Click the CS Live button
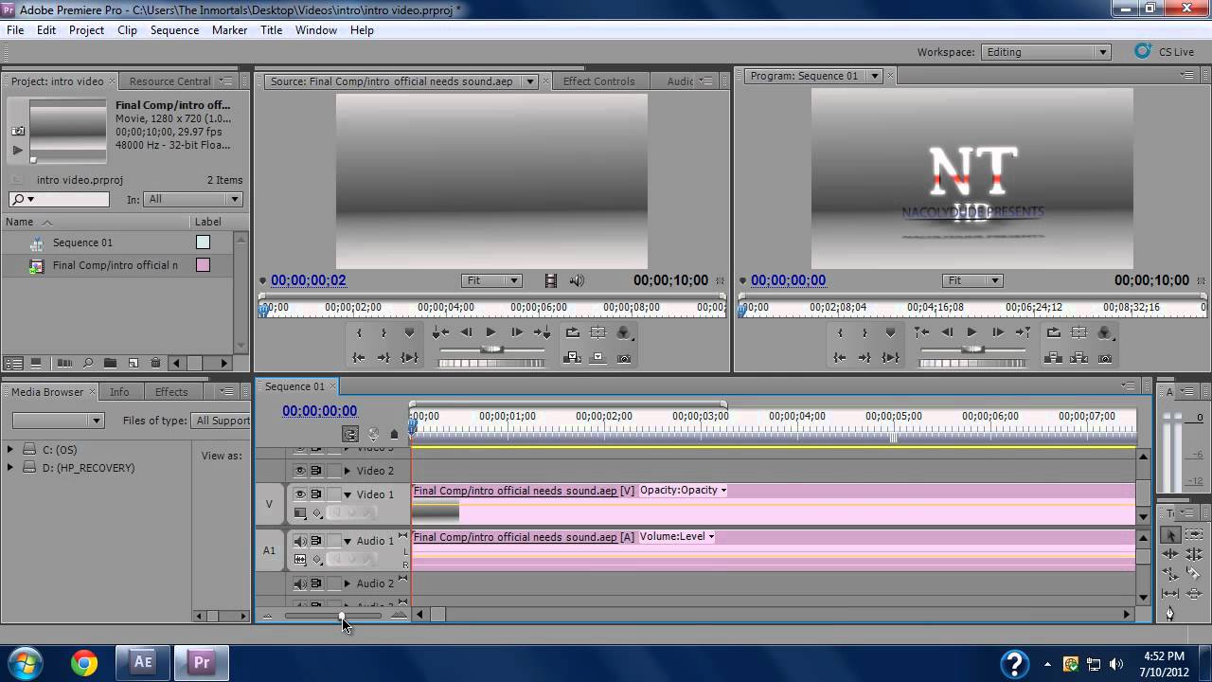1212x682 pixels. click(1166, 52)
